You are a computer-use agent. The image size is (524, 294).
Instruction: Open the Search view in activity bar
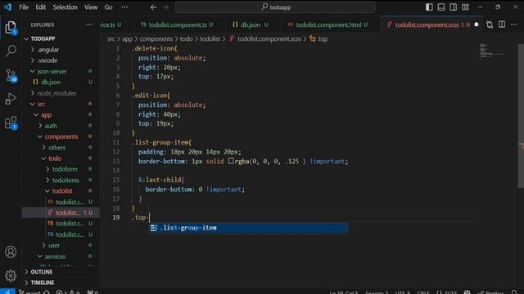coord(11,51)
